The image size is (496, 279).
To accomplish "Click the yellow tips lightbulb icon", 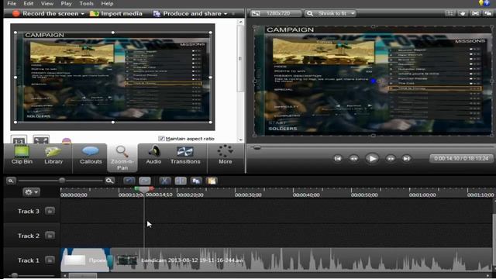I will tap(480, 3).
